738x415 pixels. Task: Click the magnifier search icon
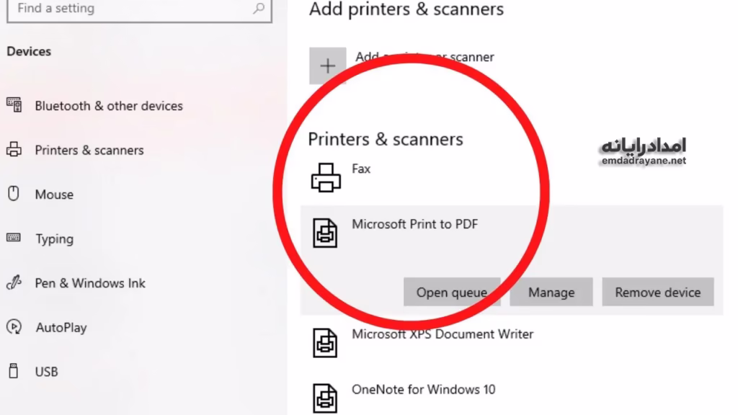(x=259, y=9)
